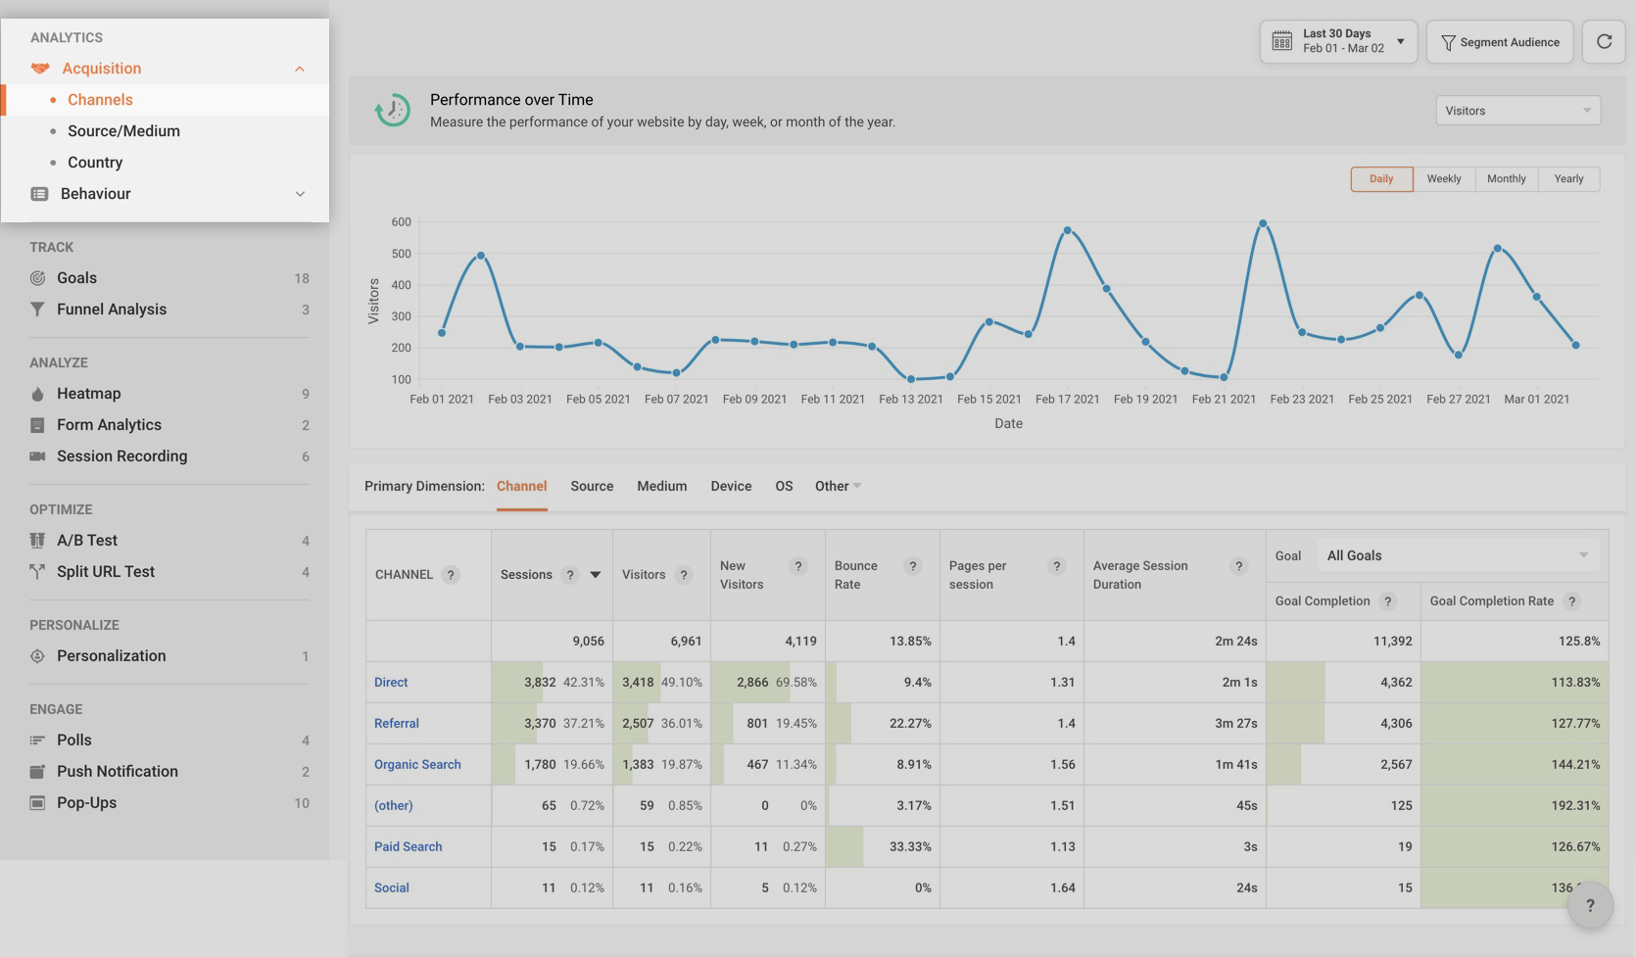Select the Source dimension tab
This screenshot has height=957, width=1636.
[592, 486]
